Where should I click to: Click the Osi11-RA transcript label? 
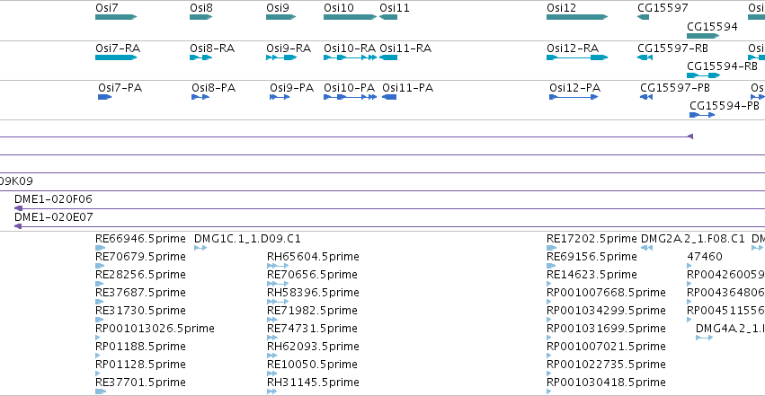405,48
